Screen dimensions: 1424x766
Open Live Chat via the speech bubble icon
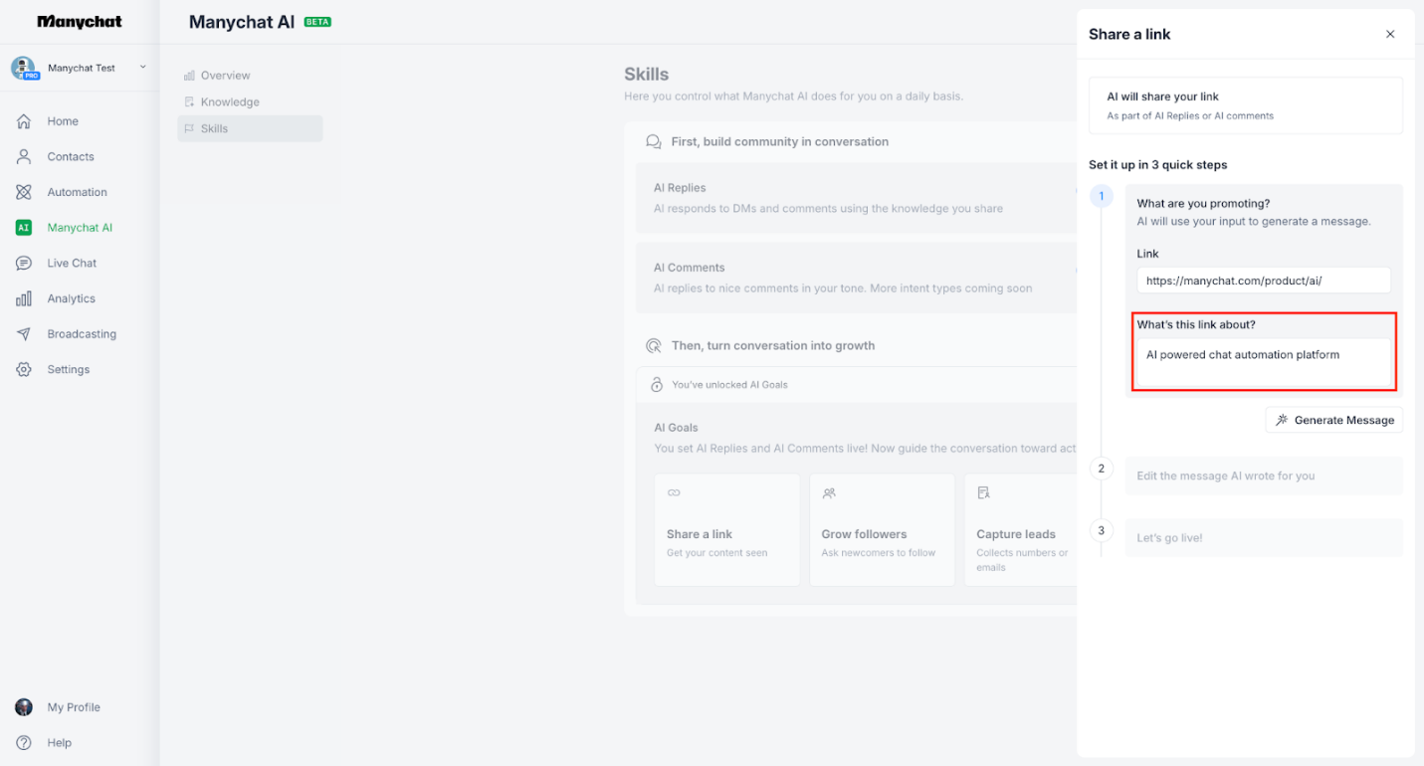[24, 263]
